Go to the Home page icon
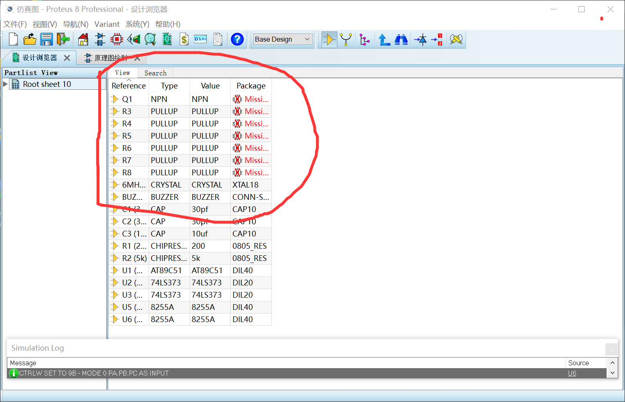Viewport: 625px width, 402px height. point(83,39)
